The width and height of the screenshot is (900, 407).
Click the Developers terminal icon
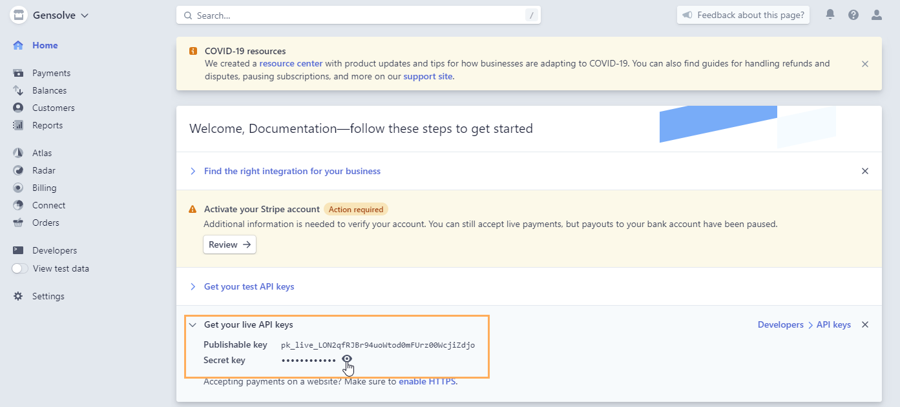point(18,250)
